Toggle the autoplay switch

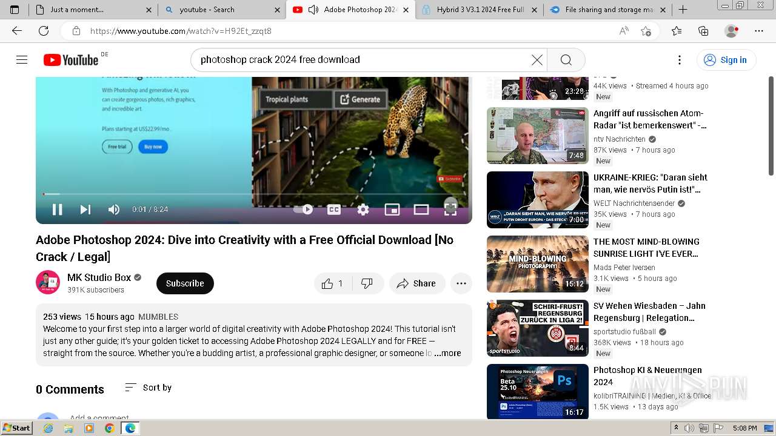(x=303, y=210)
